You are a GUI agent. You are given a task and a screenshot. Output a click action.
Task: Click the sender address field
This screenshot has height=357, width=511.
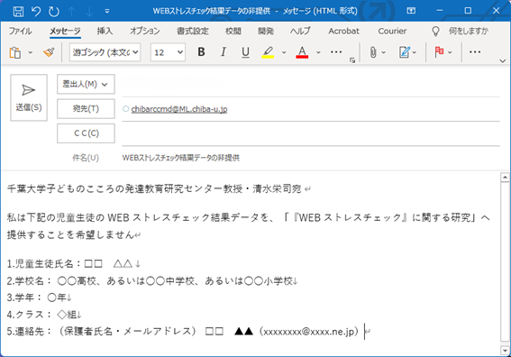(x=311, y=85)
